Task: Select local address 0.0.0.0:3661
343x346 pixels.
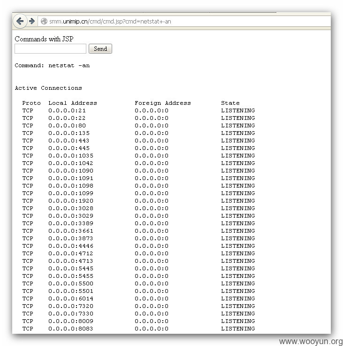Action: 71,231
